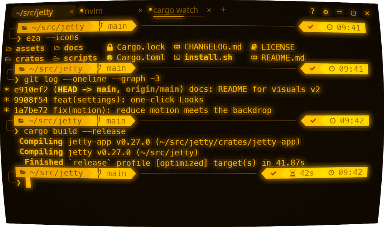Open terminal settings gear

coord(326,12)
